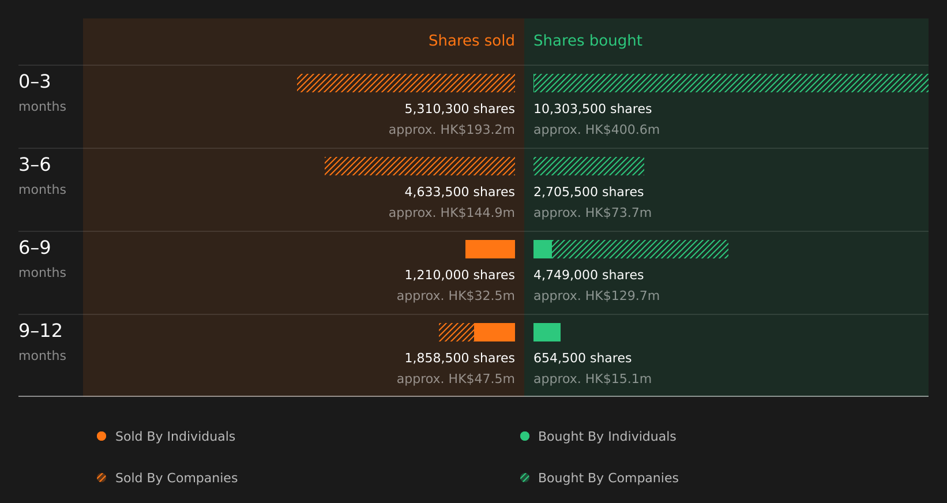Click the Shares sold column header
947x503 pixels.
471,40
